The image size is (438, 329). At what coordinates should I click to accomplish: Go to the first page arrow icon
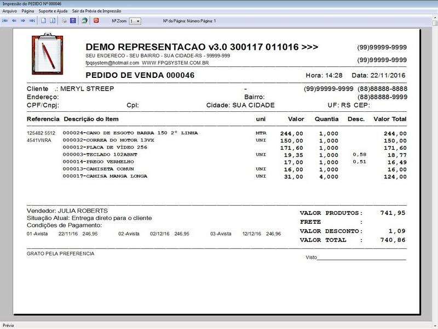pos(5,21)
